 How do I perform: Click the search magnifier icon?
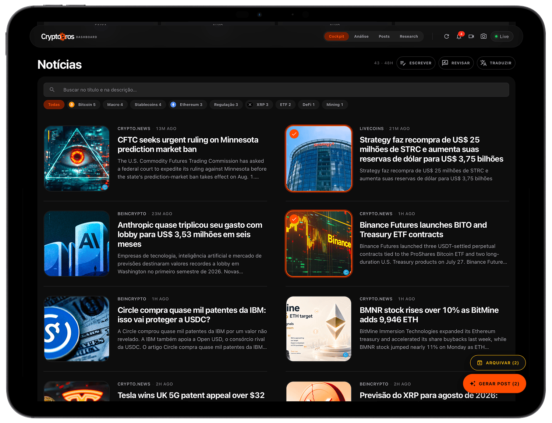pos(52,90)
